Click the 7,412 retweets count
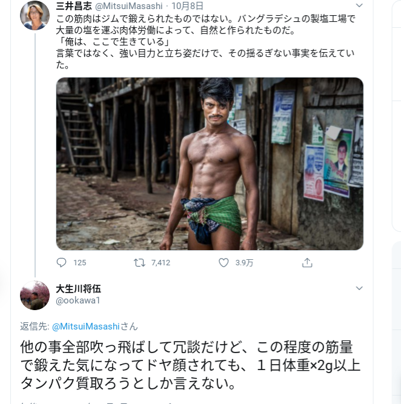The width and height of the screenshot is (401, 404). pos(161,262)
